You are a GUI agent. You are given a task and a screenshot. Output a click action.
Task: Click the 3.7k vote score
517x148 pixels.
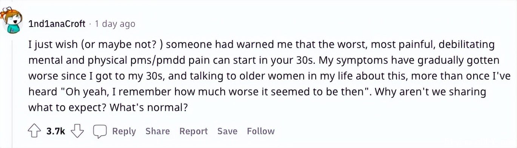(x=56, y=131)
